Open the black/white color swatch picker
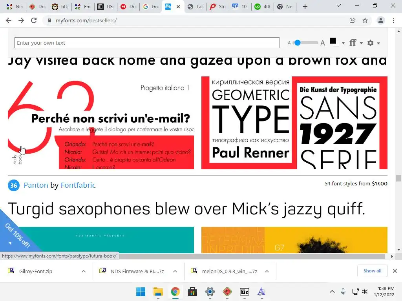 click(334, 42)
